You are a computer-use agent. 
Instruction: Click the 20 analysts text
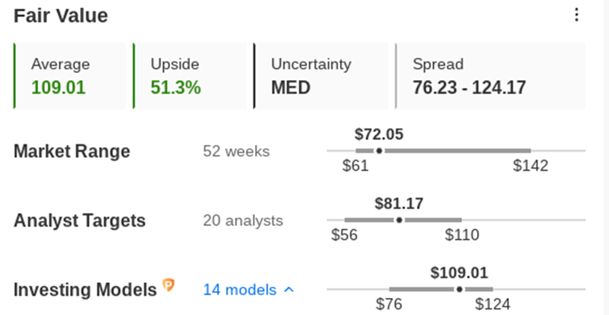click(243, 221)
